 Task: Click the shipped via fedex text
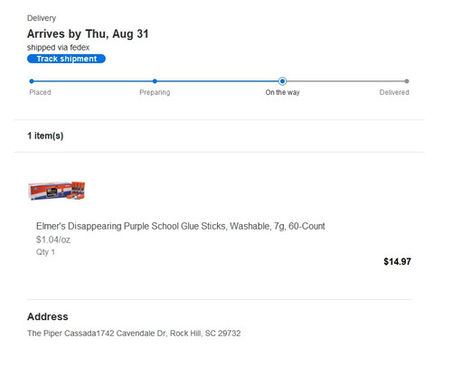pos(58,47)
